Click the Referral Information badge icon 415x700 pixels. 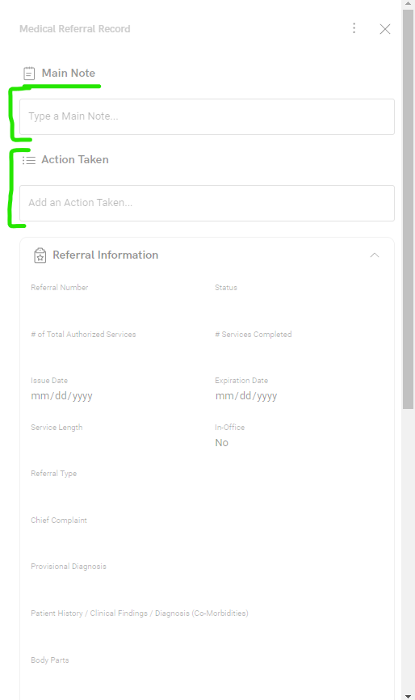(x=40, y=255)
